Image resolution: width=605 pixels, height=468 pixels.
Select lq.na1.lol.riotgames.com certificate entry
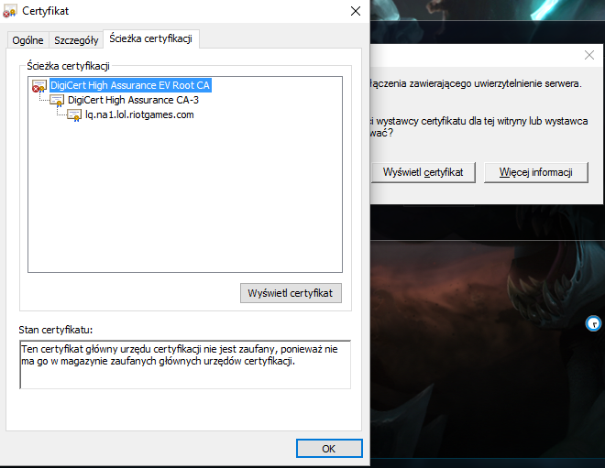(x=139, y=114)
